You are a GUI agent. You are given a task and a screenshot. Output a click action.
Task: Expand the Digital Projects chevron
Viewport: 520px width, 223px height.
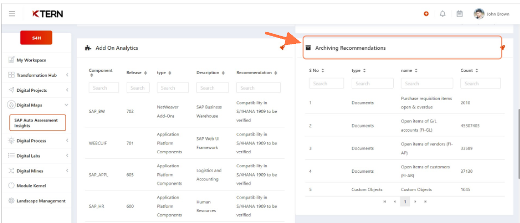67,90
